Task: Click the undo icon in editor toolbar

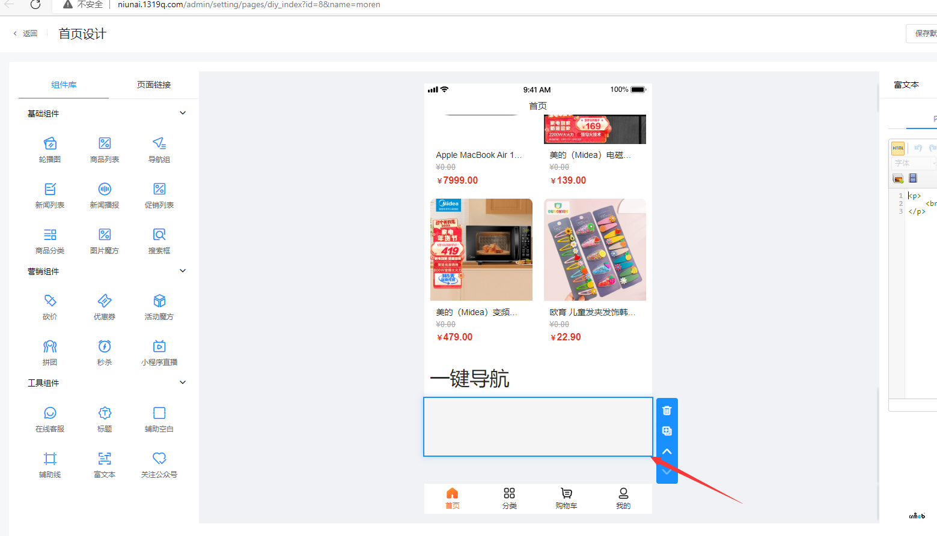Action: click(918, 148)
